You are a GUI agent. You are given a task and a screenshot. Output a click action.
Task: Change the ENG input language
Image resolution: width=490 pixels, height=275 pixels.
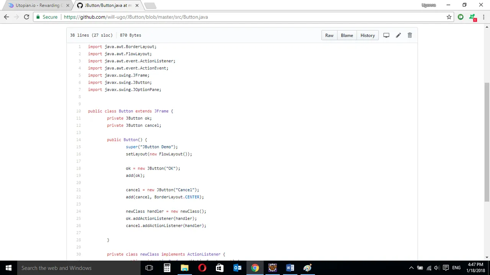[456, 268]
